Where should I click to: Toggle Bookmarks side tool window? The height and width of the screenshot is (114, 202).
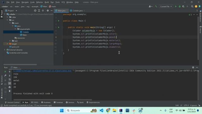(x=2, y=93)
